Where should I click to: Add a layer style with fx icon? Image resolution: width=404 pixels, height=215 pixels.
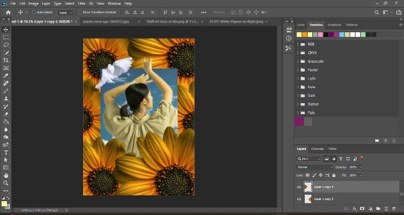click(x=354, y=209)
